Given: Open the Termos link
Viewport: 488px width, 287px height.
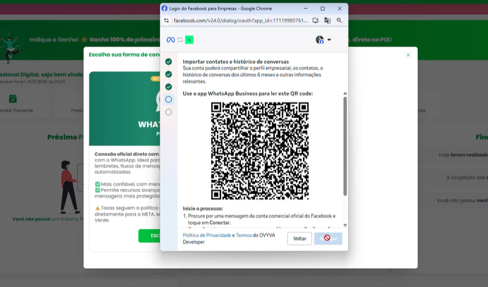Looking at the screenshot, I should (244, 235).
